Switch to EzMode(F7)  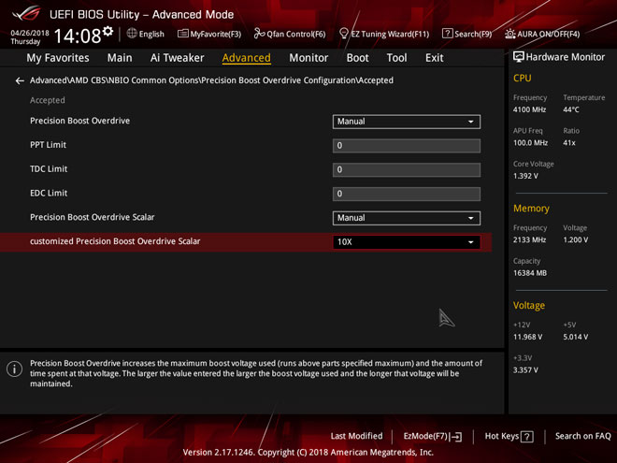[433, 436]
